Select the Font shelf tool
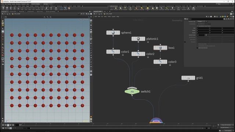Screen dimensions: 235x132 coord(51,9)
